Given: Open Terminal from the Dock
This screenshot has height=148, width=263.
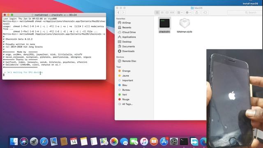Looking at the screenshot, I should pyautogui.click(x=184, y=141).
